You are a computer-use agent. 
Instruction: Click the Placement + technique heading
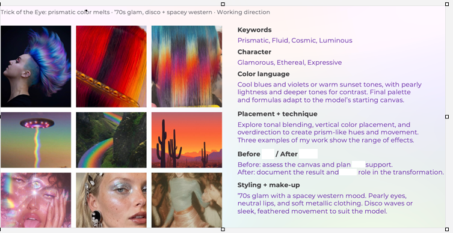point(277,114)
